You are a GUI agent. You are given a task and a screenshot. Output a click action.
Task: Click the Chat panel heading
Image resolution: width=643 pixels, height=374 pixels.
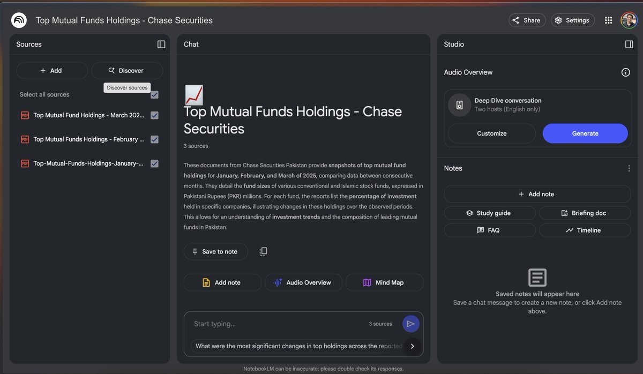point(191,44)
